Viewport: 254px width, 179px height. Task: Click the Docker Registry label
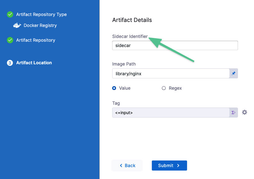click(x=40, y=25)
